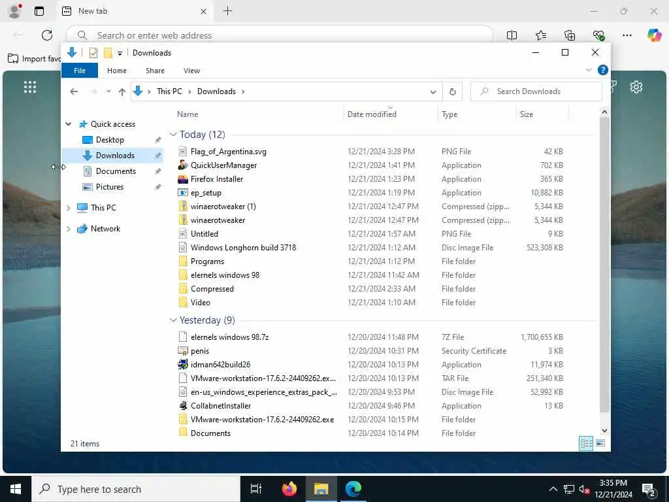Select the en-us_windows_experience_extras_pack disc image
The image size is (669, 502).
[263, 392]
